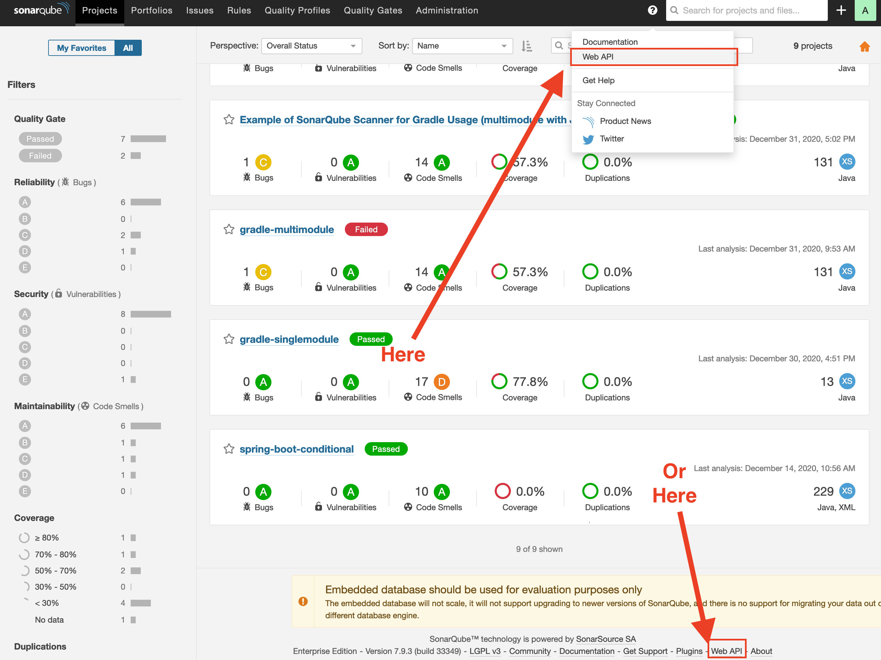
Task: Open the Perspective Overall Status dropdown
Action: pos(312,46)
